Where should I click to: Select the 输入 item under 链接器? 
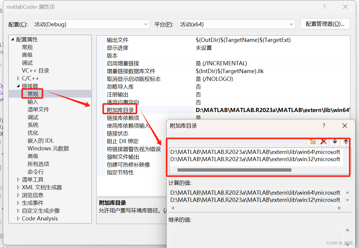tap(33, 102)
